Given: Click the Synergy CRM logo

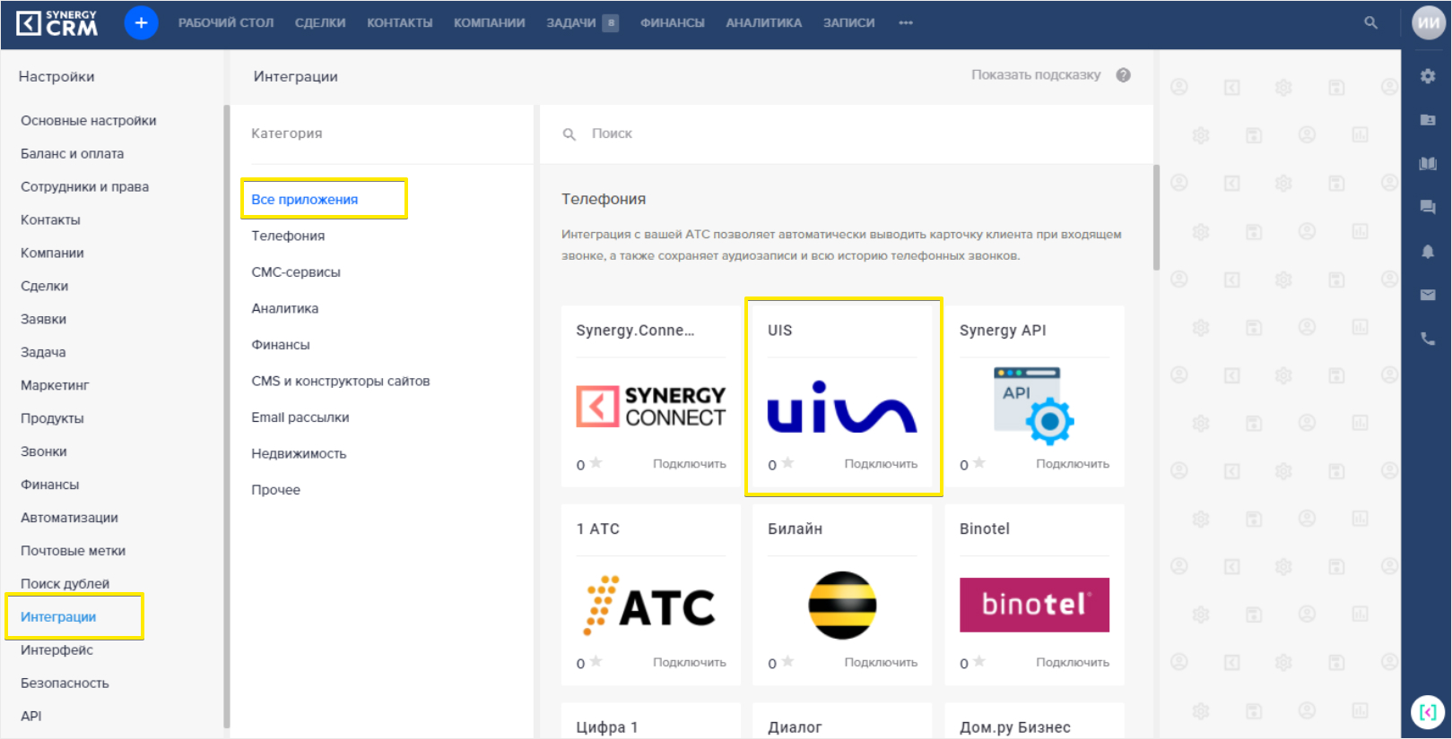Looking at the screenshot, I should [x=57, y=23].
